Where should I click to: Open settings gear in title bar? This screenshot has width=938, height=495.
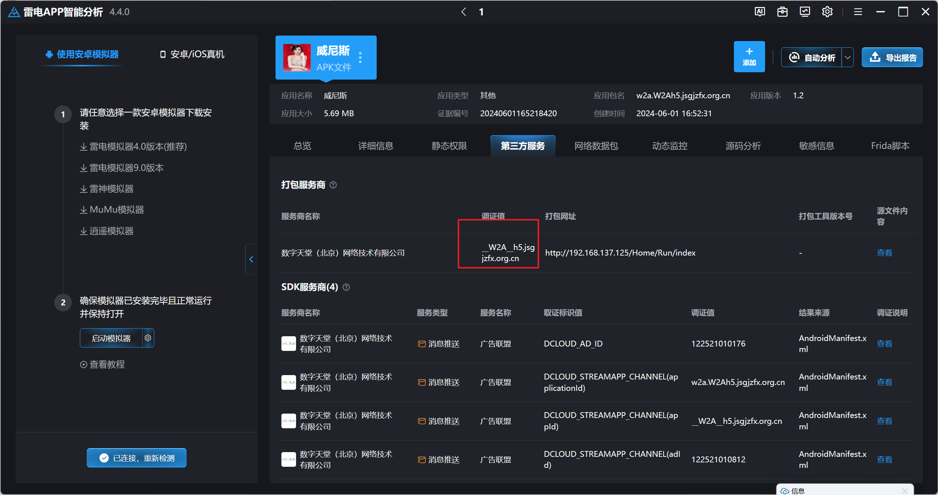pos(827,12)
